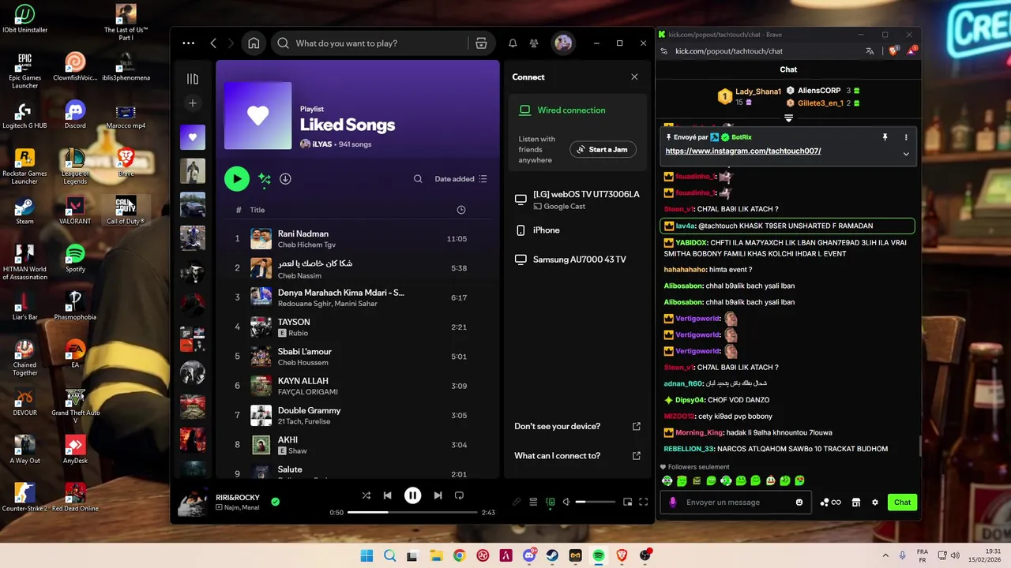Viewport: 1011px width, 568px height.
Task: Toggle Smart Shuffle on Liked Songs
Action: [265, 179]
